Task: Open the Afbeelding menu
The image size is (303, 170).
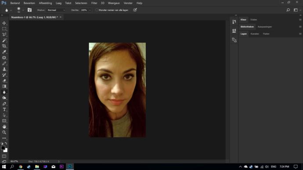Action: click(x=45, y=3)
